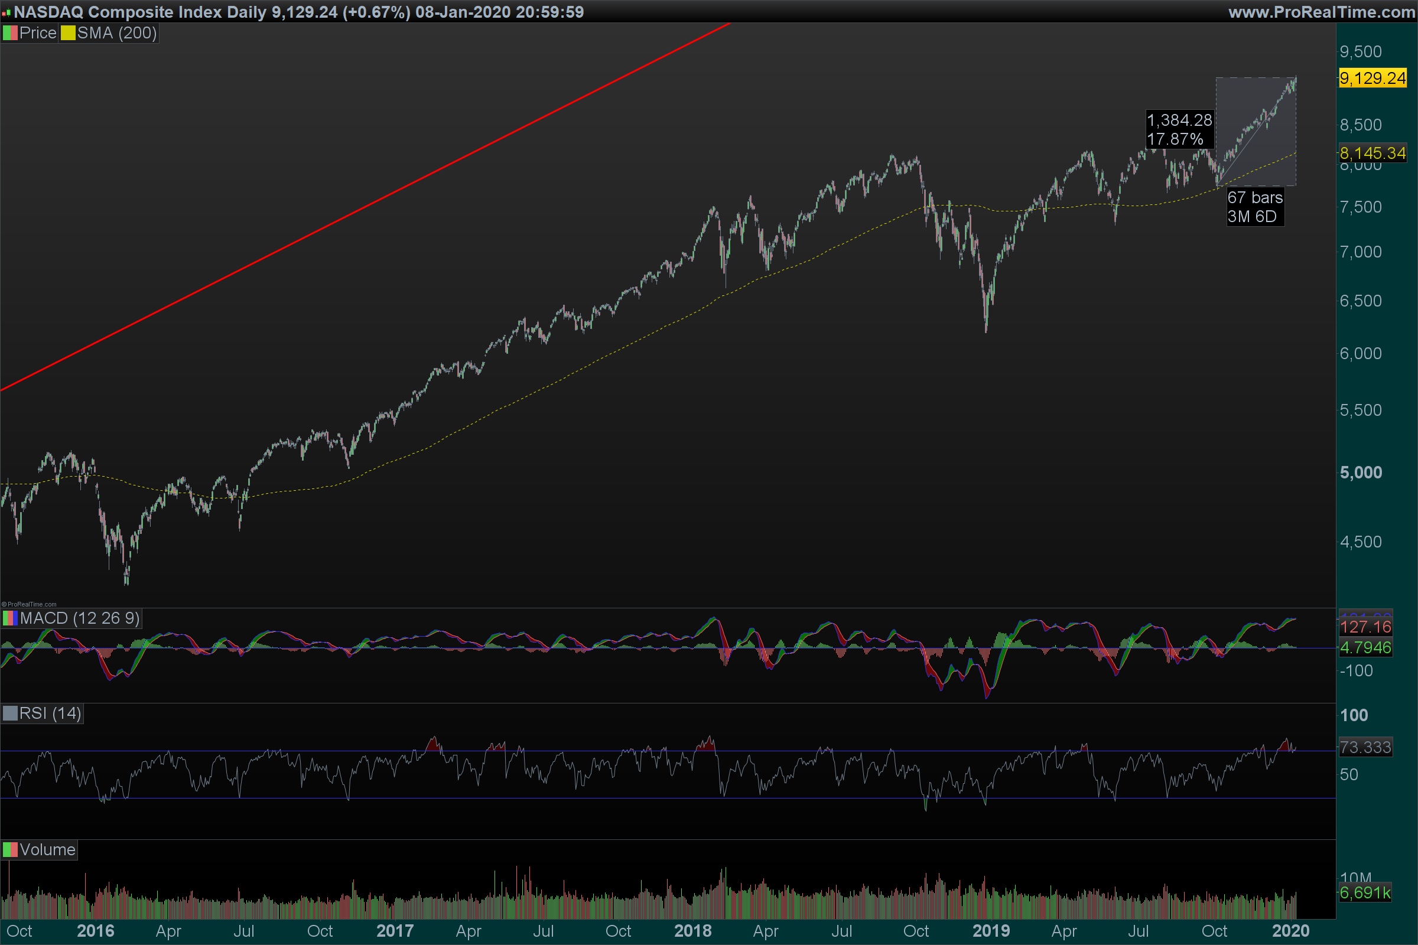Select the Volume panel label
The image size is (1418, 945).
pyautogui.click(x=47, y=850)
